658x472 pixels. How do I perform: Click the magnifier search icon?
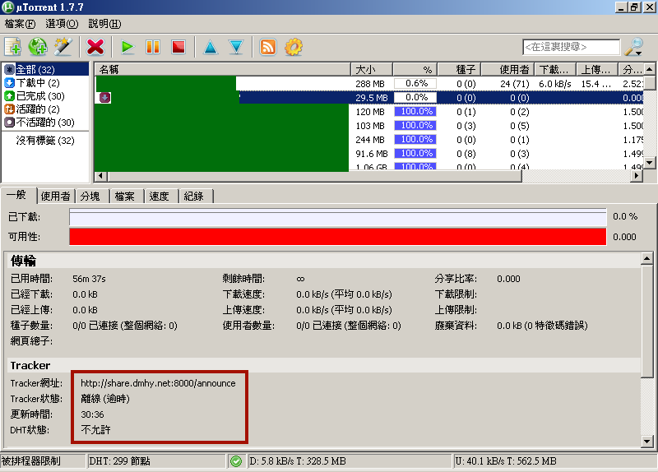(633, 47)
